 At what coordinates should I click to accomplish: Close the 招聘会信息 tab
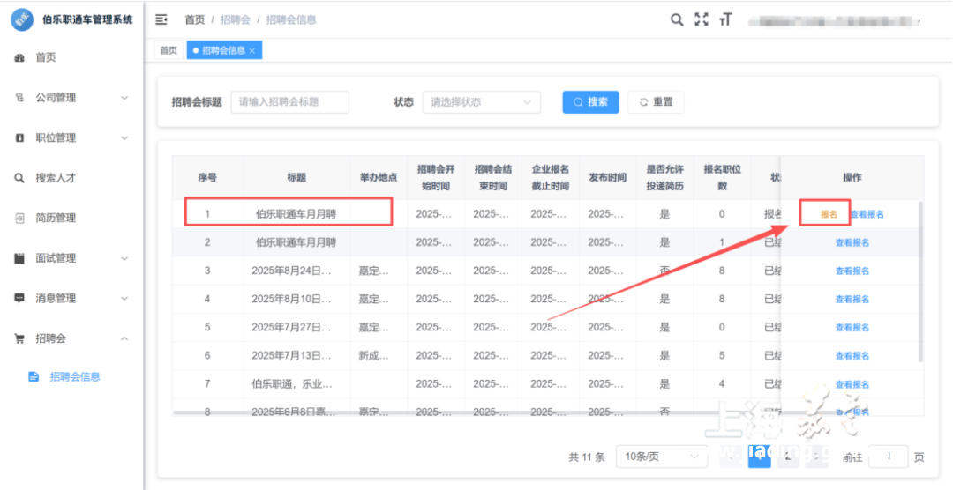pos(252,51)
